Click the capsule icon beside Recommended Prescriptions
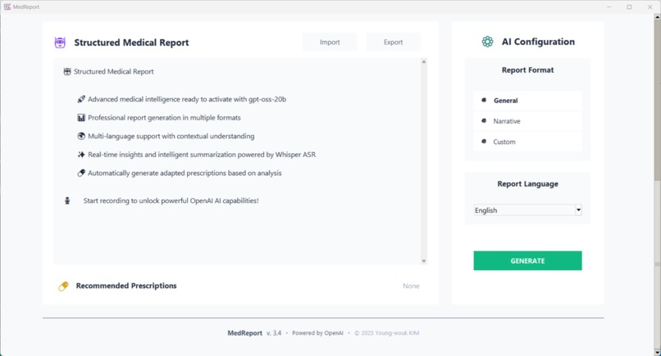 [x=63, y=286]
